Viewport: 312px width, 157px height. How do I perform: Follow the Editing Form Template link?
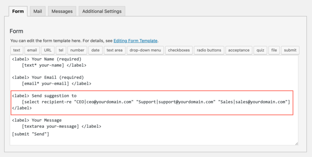pyautogui.click(x=136, y=41)
